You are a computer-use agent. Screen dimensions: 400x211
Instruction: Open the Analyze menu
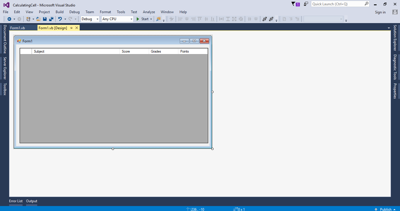tap(149, 12)
